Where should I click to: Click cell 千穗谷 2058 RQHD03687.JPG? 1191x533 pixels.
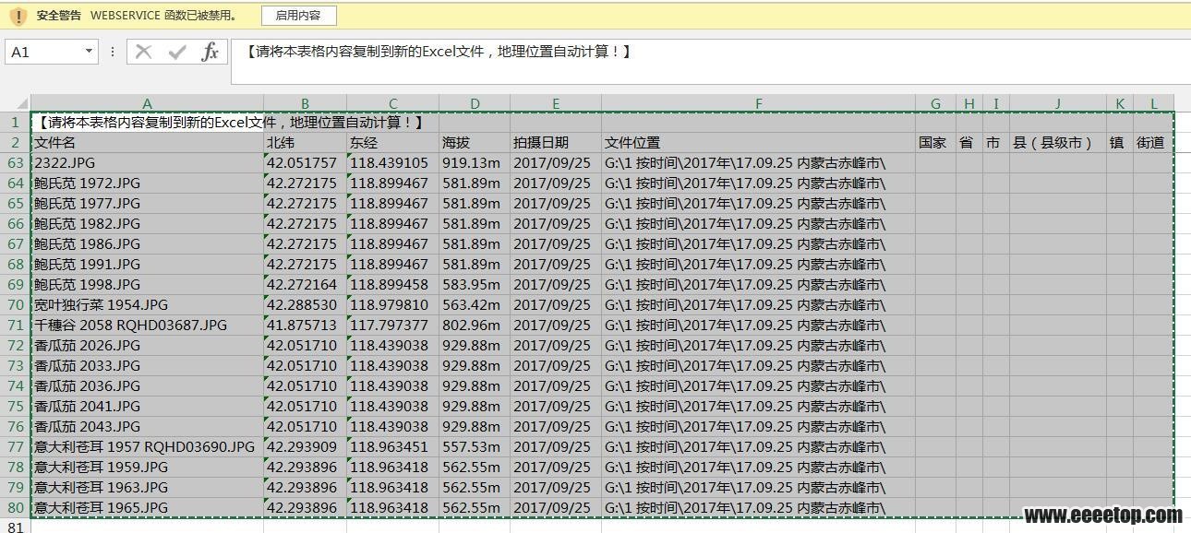click(x=147, y=326)
